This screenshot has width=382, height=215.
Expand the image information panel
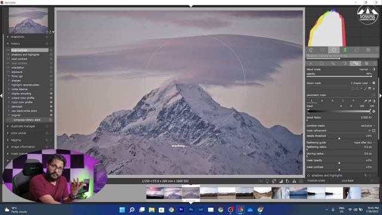(8, 147)
